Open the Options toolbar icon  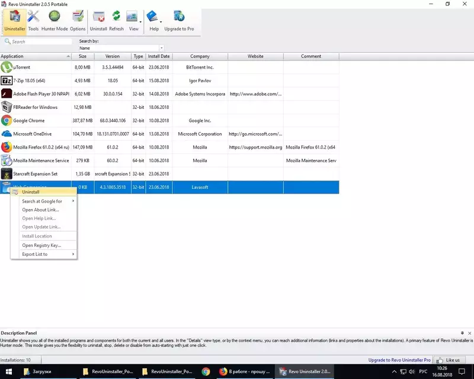click(78, 21)
